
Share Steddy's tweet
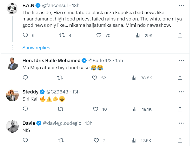click(180, 109)
